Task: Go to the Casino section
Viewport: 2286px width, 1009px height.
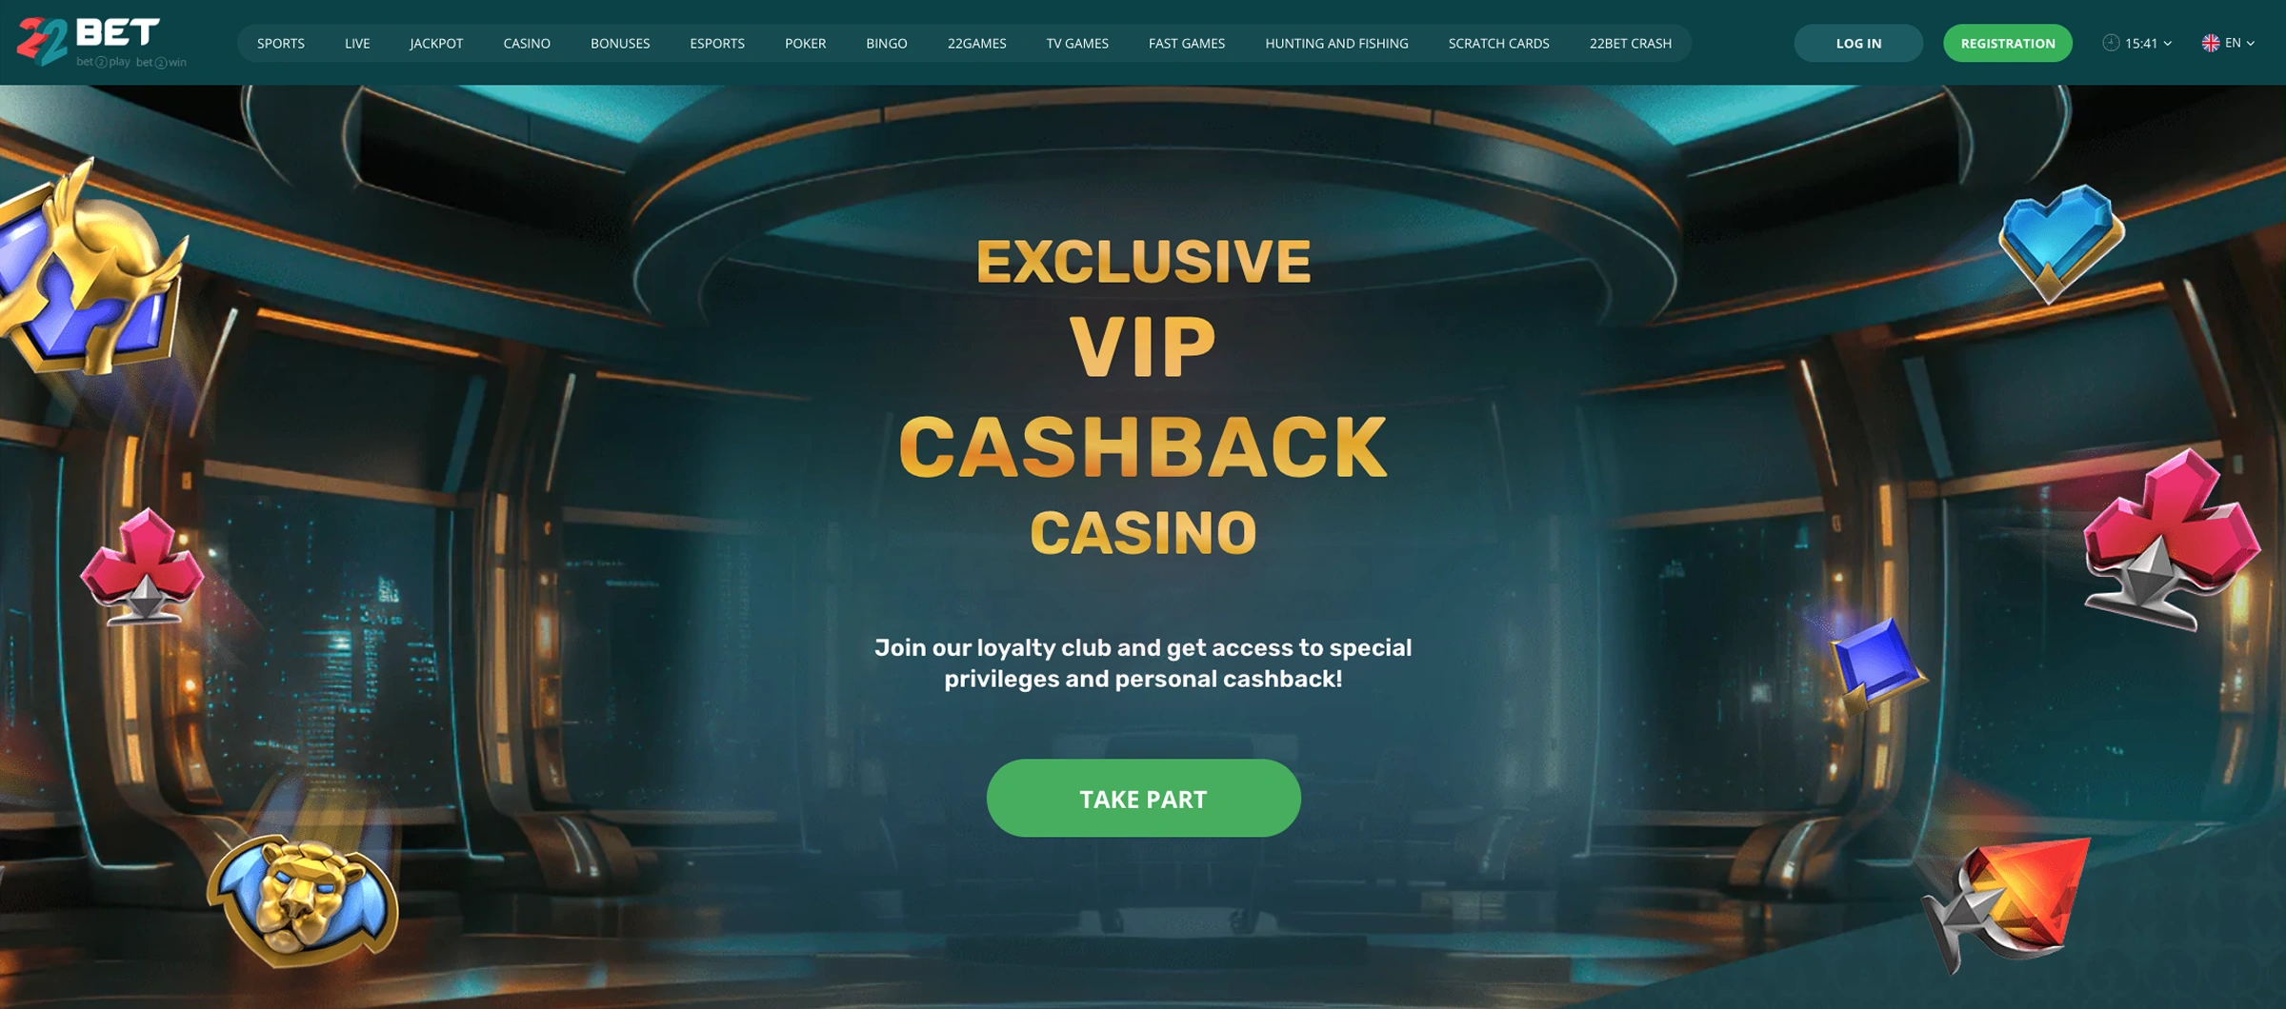Action: point(527,43)
